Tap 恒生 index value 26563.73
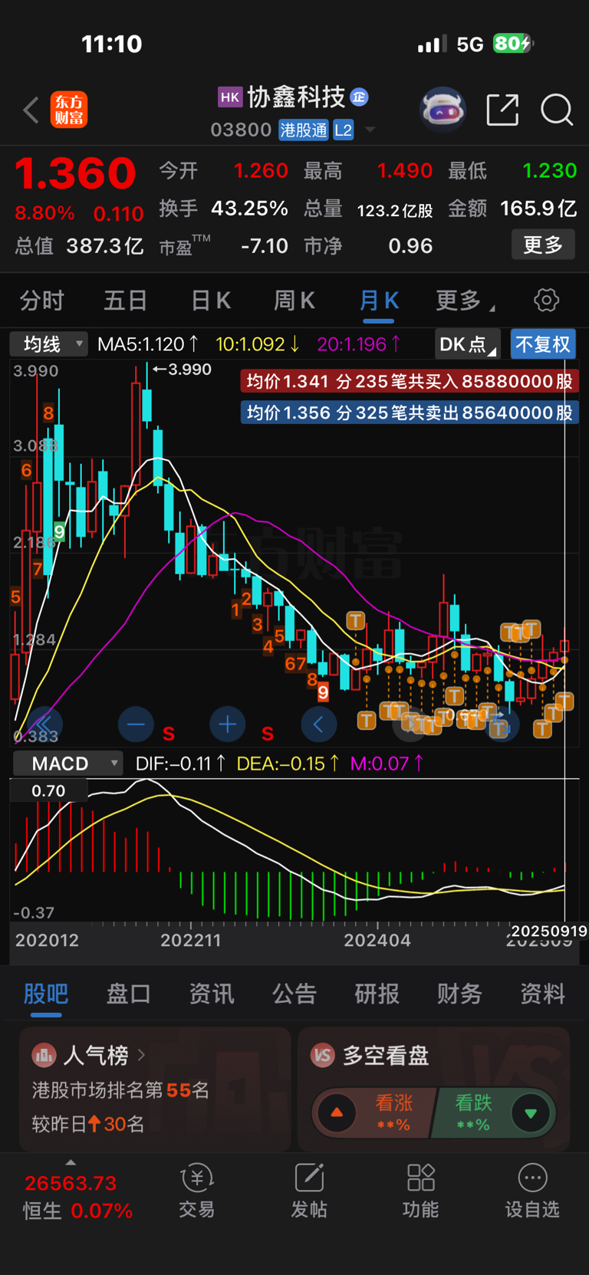589x1275 pixels. pos(71,1183)
